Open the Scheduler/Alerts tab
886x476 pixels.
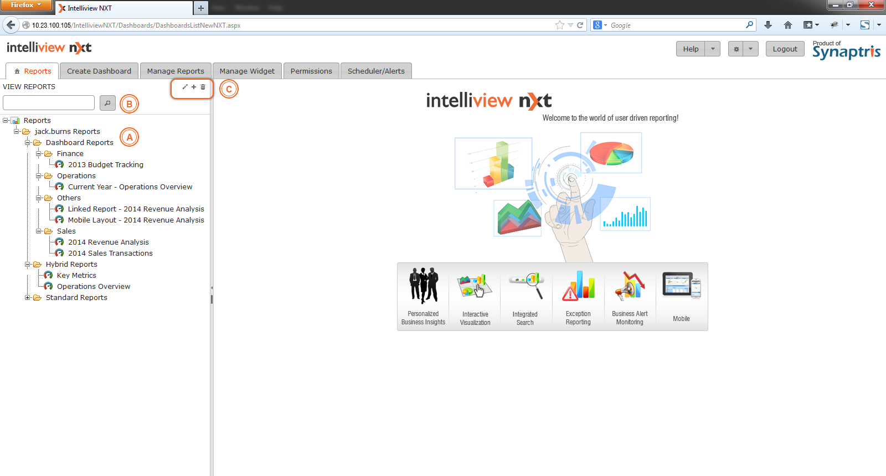click(376, 71)
